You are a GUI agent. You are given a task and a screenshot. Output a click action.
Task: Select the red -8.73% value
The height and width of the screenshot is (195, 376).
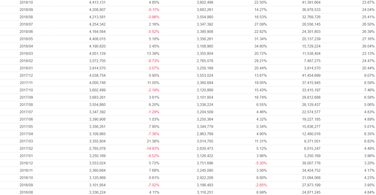coord(153,61)
